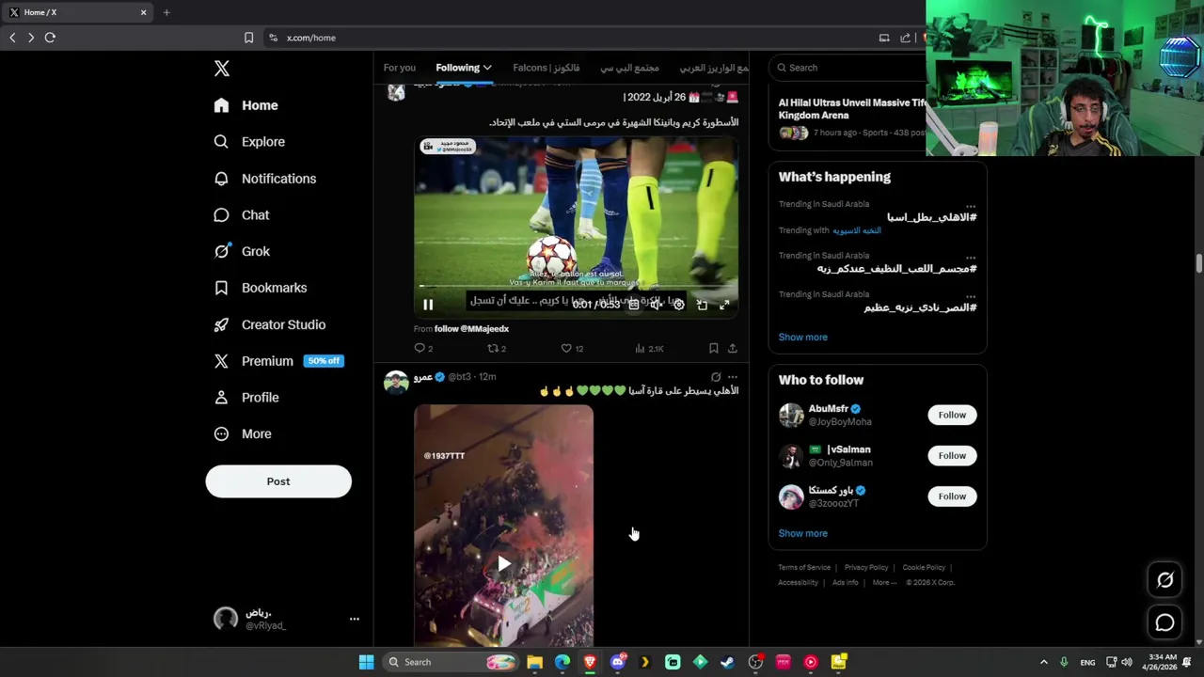Bookmark the Karim video post
The width and height of the screenshot is (1204, 677).
pos(714,349)
